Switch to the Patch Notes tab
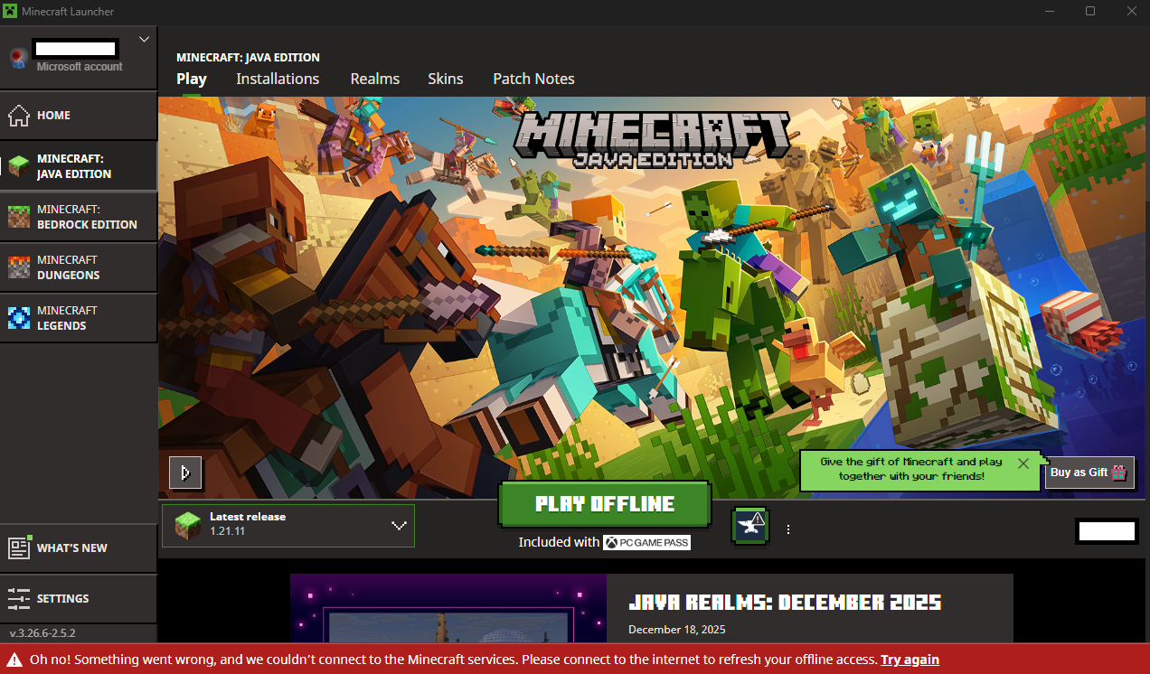 pos(533,79)
